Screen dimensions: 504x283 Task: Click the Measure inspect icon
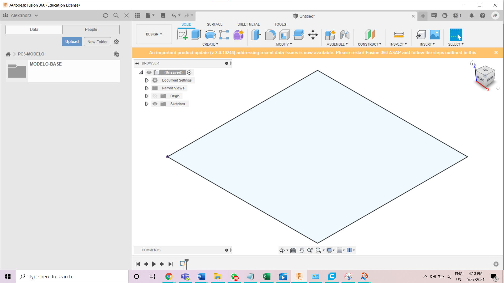click(x=399, y=35)
